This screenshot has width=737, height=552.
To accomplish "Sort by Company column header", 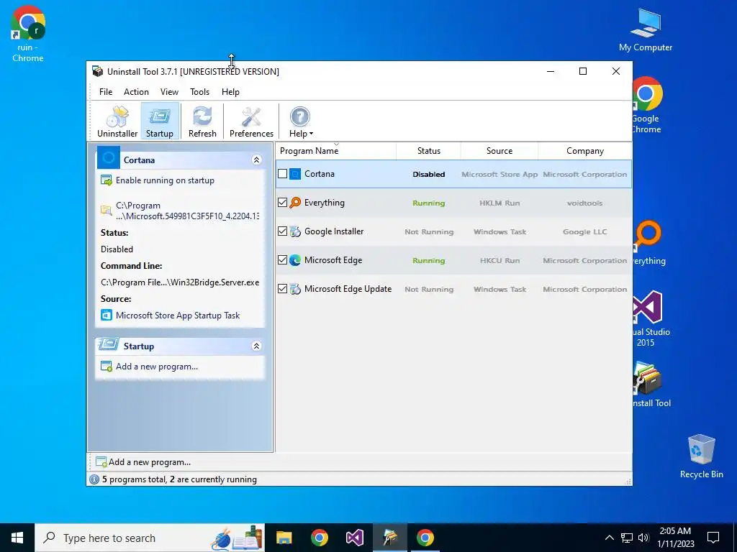I will coord(584,151).
